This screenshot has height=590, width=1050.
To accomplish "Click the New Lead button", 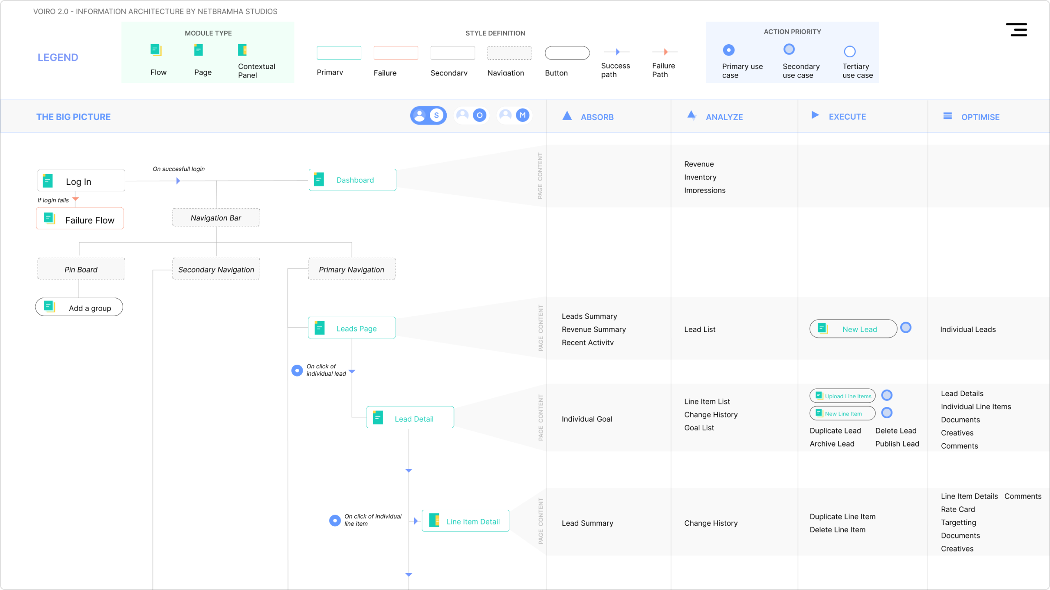I will pyautogui.click(x=853, y=329).
